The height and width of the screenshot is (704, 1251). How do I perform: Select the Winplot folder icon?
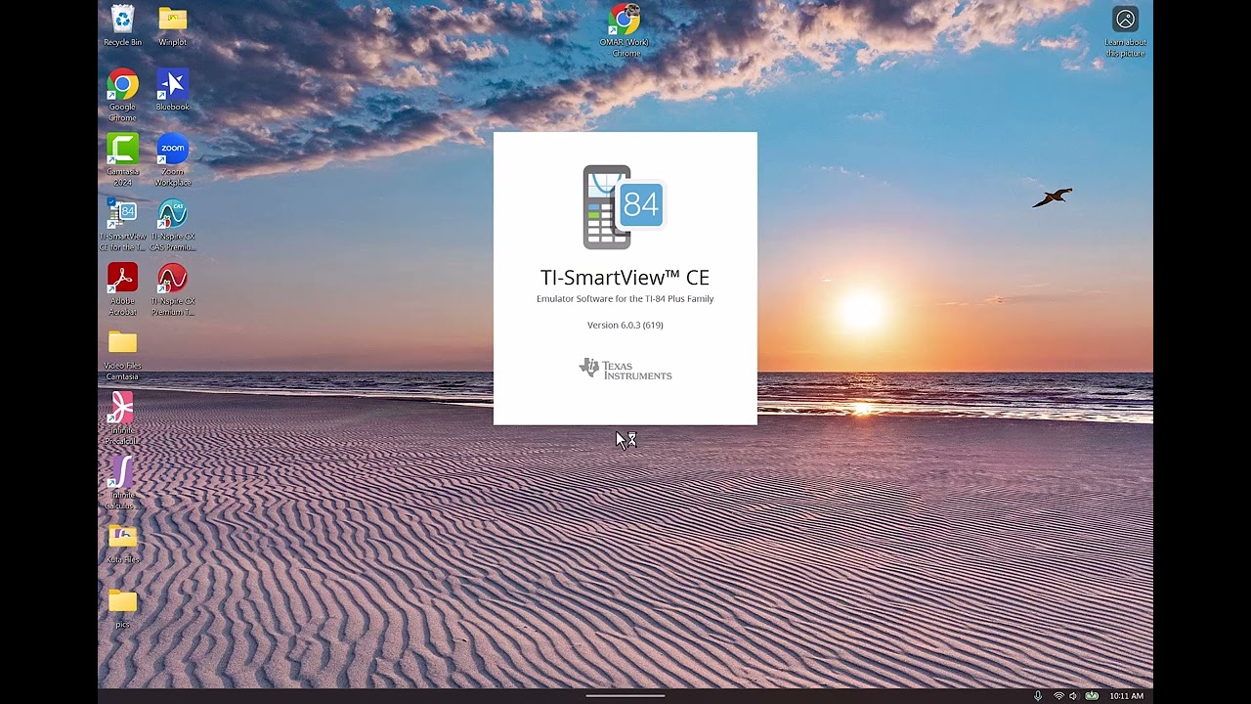(172, 25)
